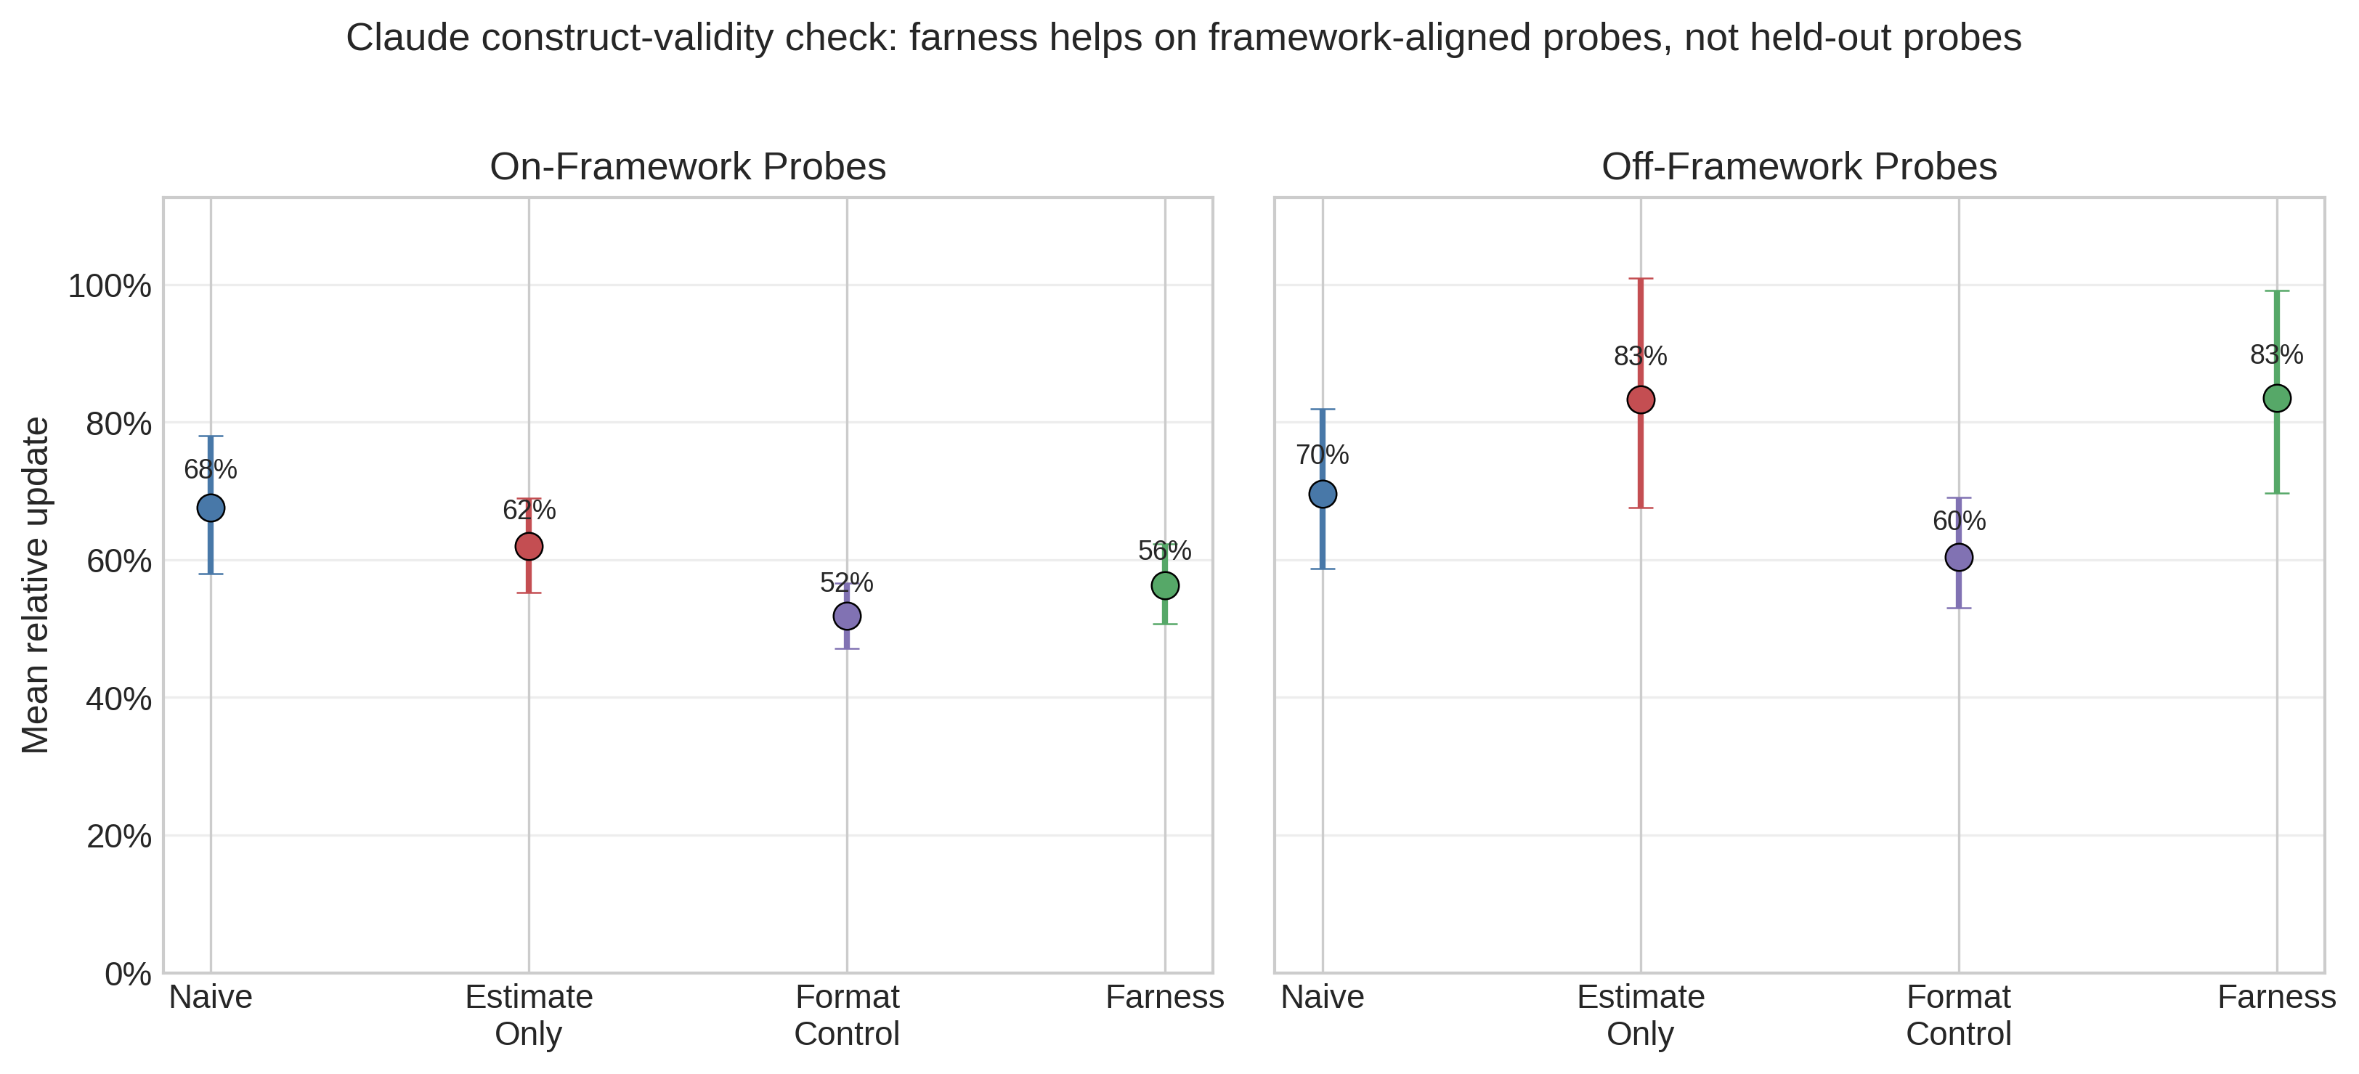Click the 70% value label in Off-Framework panel
2359x1074 pixels.
pyautogui.click(x=1323, y=454)
